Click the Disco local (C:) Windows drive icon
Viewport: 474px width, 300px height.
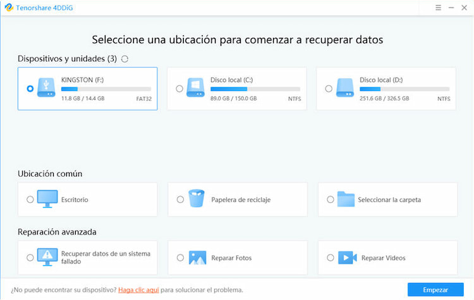tap(195, 88)
